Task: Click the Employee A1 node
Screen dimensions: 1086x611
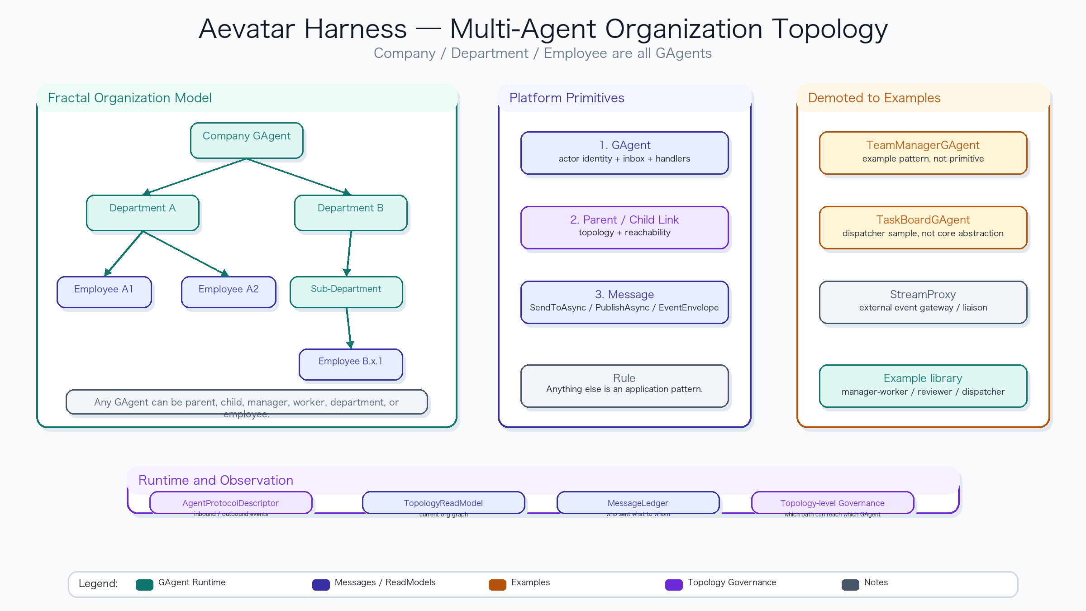Action: pyautogui.click(x=104, y=292)
